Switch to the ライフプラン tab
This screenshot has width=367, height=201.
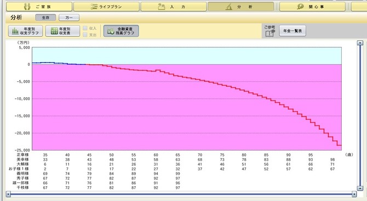click(x=106, y=7)
